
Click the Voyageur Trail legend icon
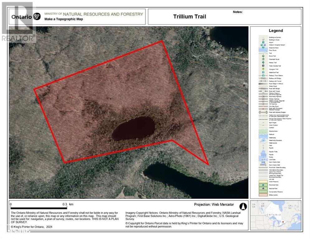click(263, 69)
